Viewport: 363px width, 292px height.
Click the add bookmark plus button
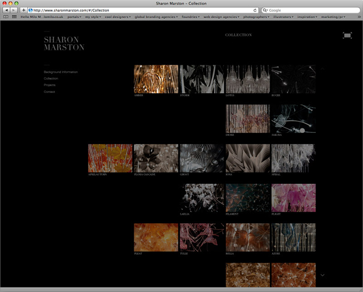coord(23,10)
